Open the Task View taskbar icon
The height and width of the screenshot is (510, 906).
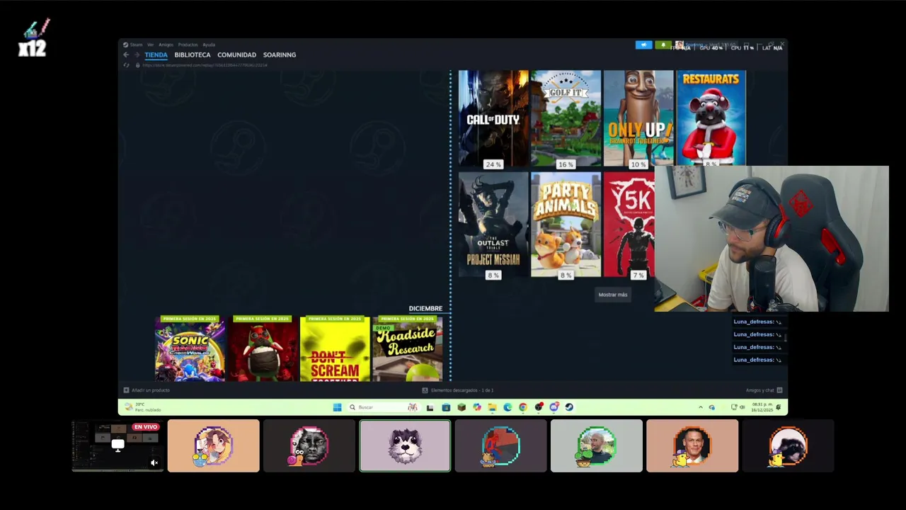tap(430, 407)
